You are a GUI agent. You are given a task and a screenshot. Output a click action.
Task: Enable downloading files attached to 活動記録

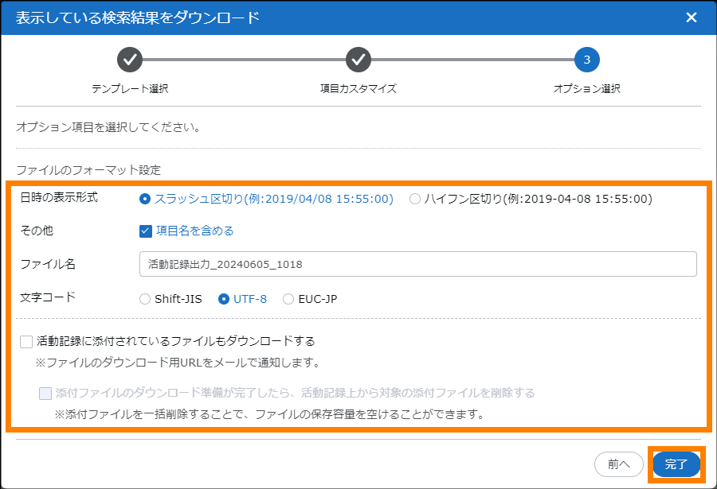[27, 342]
